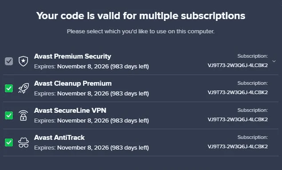Select the Avast AntiTrack title
Screen dimensions: 282x170
[x=60, y=138]
